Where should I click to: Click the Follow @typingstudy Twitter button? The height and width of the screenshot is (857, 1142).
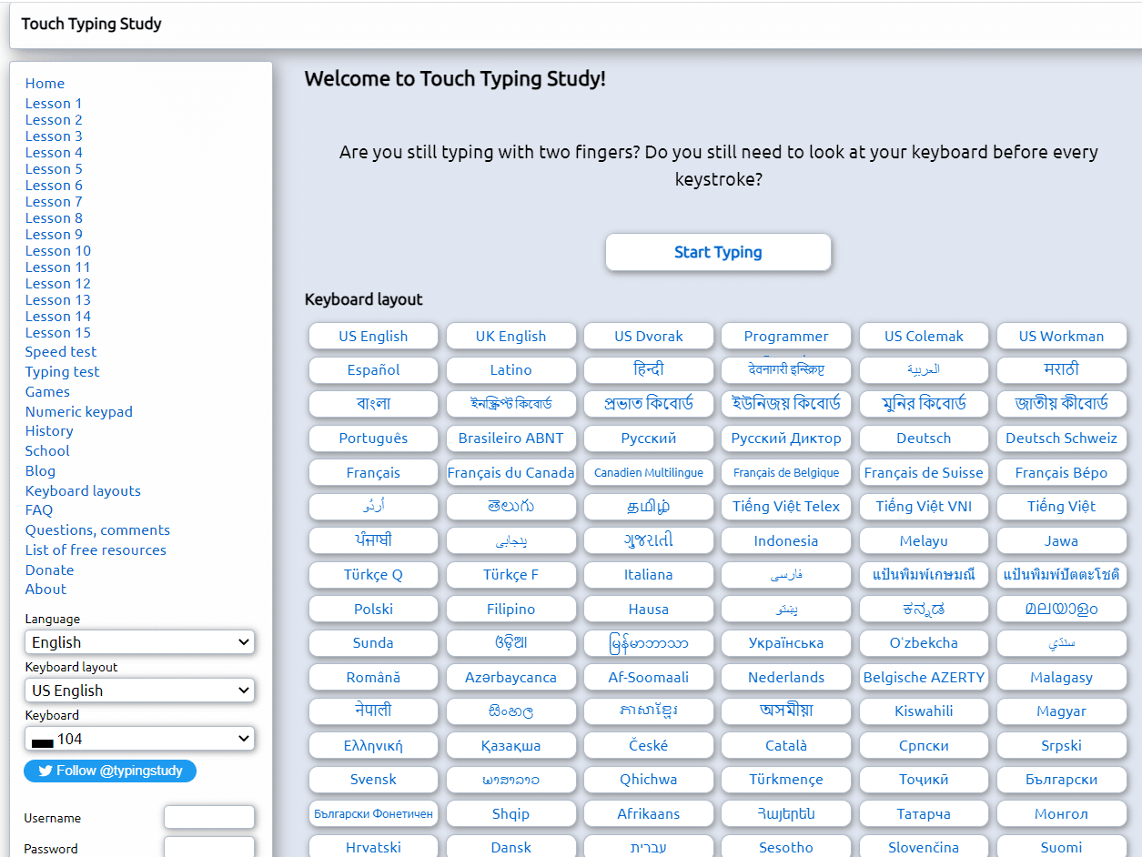click(x=110, y=771)
